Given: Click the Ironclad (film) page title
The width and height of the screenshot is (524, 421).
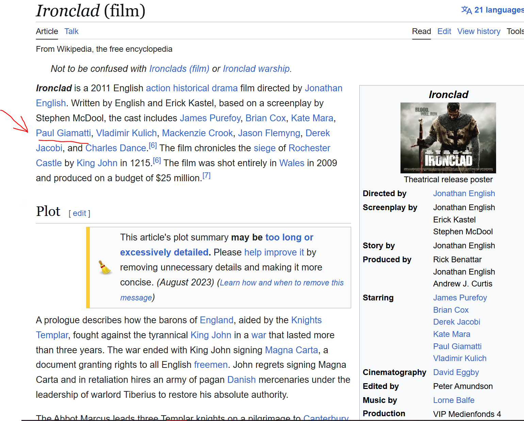Looking at the screenshot, I should coord(91,11).
